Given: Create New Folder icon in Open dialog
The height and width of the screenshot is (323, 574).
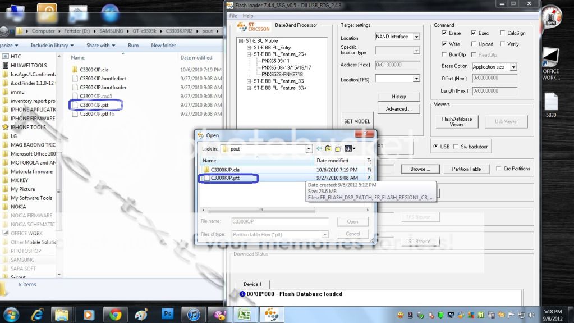Looking at the screenshot, I should (x=338, y=149).
